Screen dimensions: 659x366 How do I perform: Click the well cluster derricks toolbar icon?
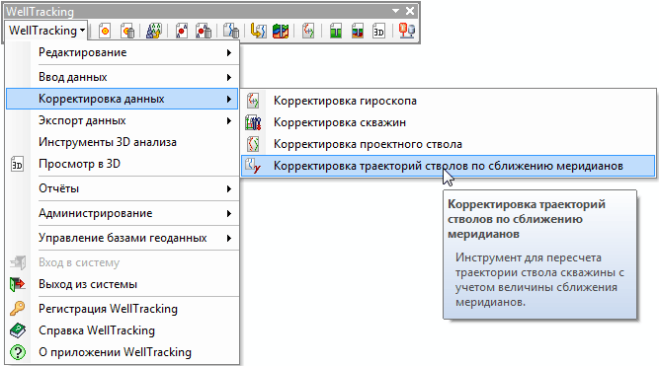click(154, 31)
